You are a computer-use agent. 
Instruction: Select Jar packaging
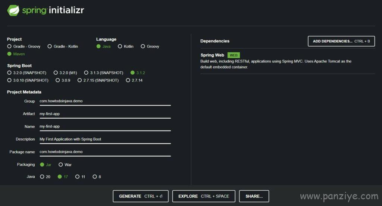tap(46, 165)
